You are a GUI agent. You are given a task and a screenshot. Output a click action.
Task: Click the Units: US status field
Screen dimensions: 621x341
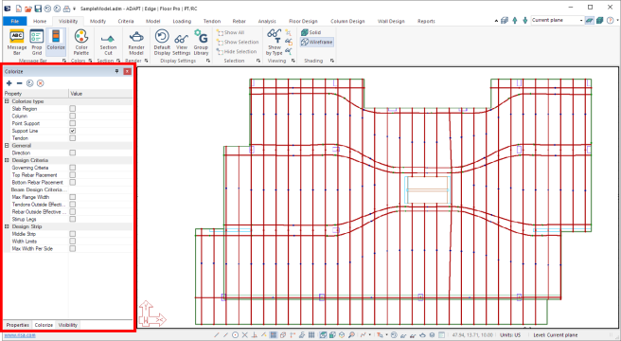(510, 335)
